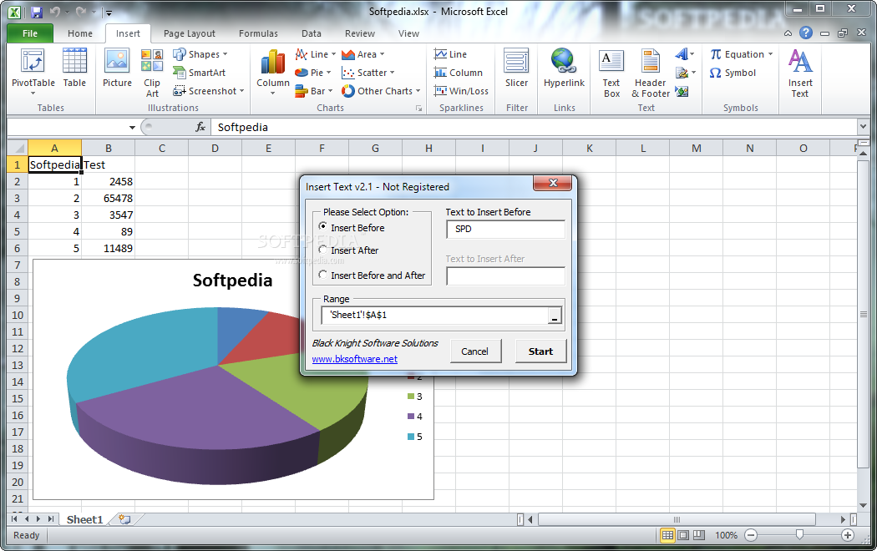The height and width of the screenshot is (551, 877).
Task: Adjust the zoom slider handle
Action: (x=799, y=535)
